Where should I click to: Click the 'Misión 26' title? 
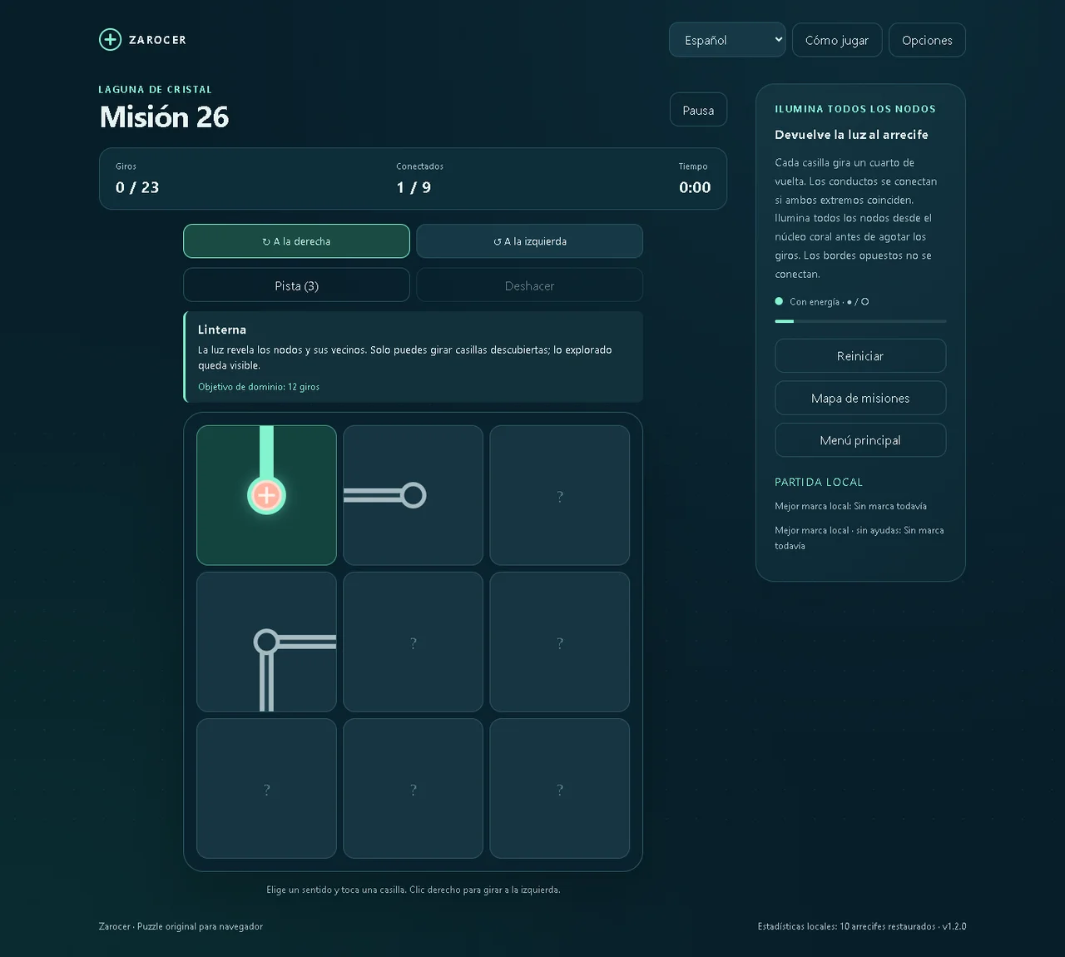[x=164, y=117]
